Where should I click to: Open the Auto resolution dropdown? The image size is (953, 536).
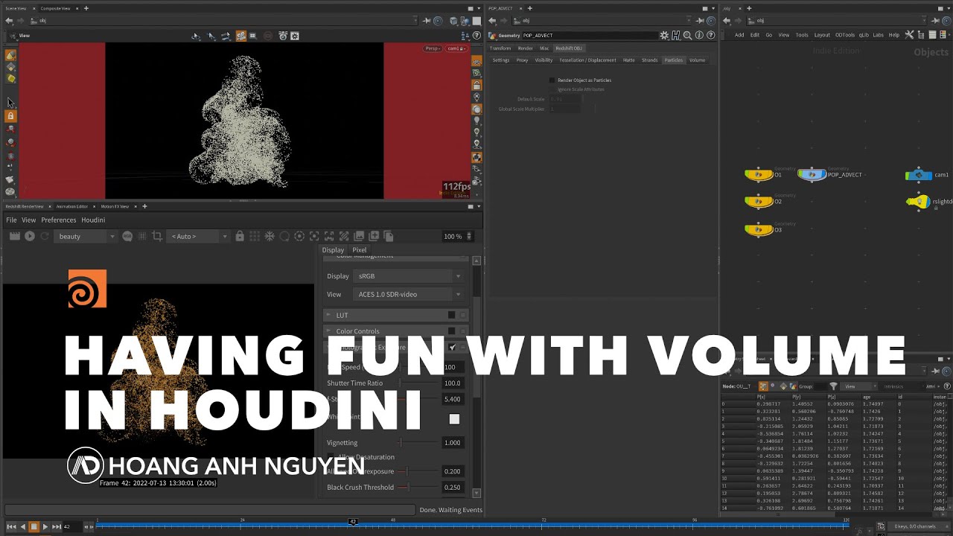[199, 236]
